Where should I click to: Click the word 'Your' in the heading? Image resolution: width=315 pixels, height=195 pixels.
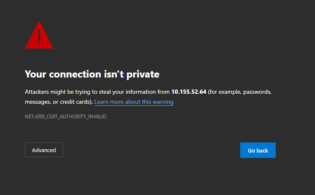point(36,75)
